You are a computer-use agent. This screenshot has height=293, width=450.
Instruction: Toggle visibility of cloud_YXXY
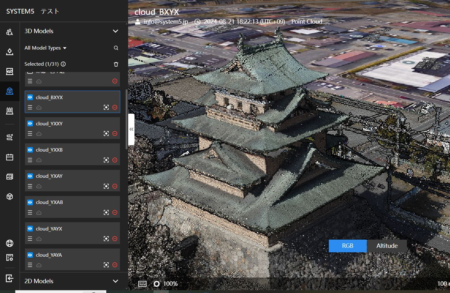[x=30, y=123]
